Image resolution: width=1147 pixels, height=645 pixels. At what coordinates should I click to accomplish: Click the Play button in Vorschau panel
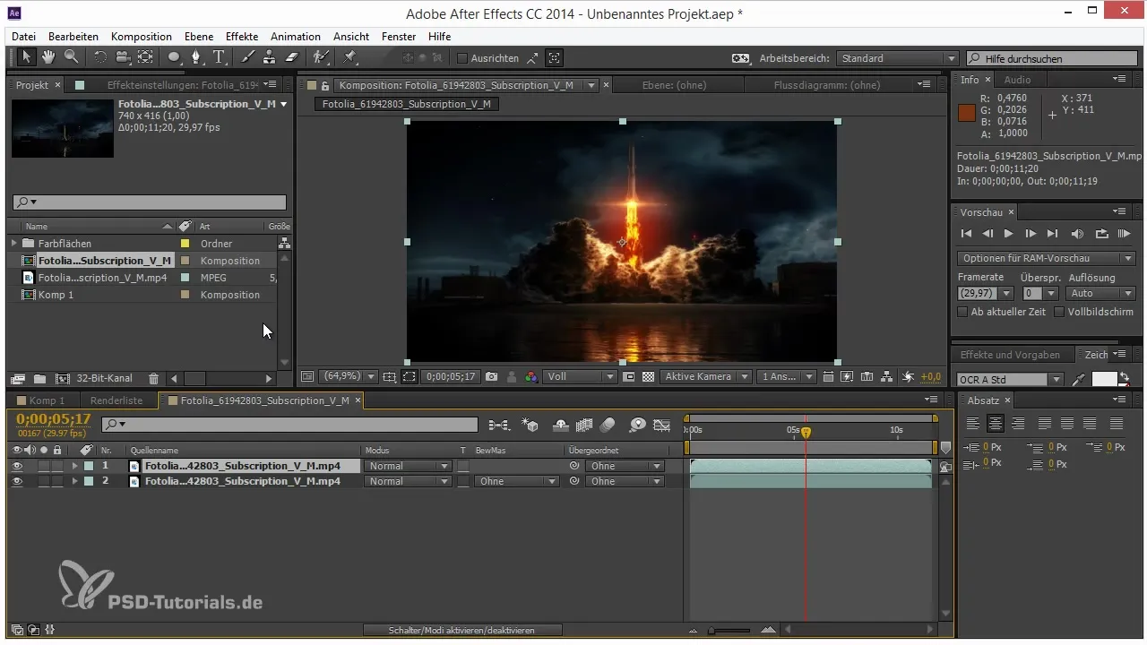click(1008, 234)
